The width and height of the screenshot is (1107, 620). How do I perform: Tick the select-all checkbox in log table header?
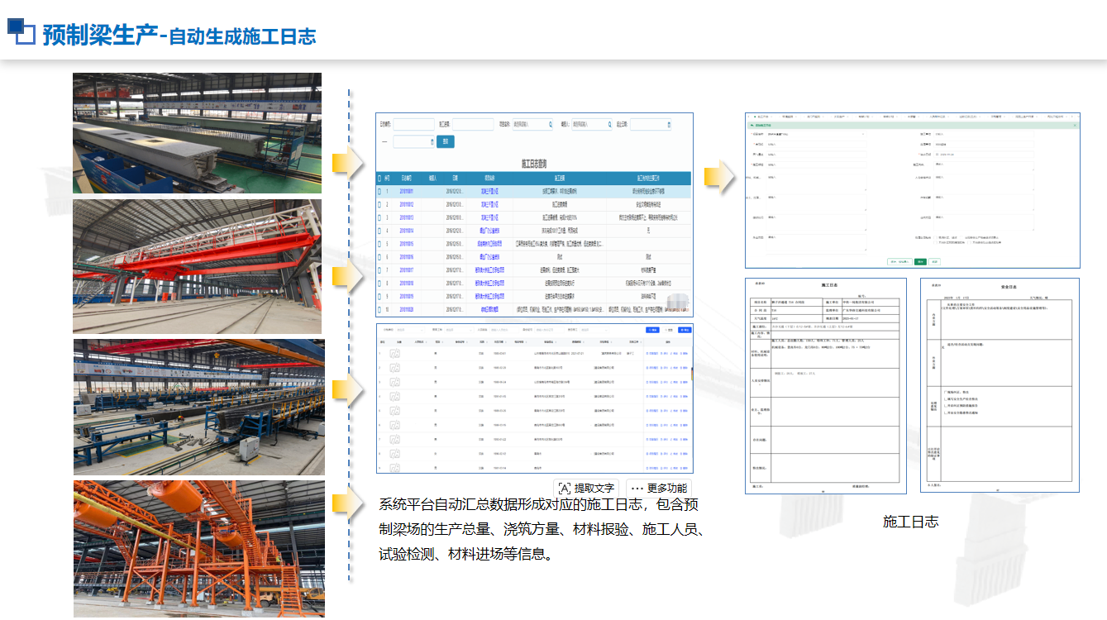coord(379,179)
